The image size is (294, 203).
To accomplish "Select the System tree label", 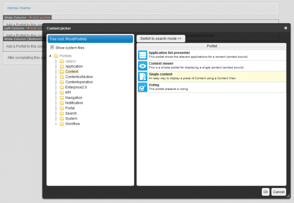I will tap(71, 119).
